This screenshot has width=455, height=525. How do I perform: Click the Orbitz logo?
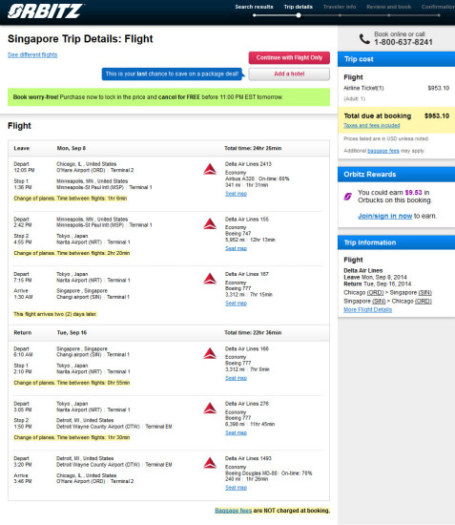click(x=45, y=10)
